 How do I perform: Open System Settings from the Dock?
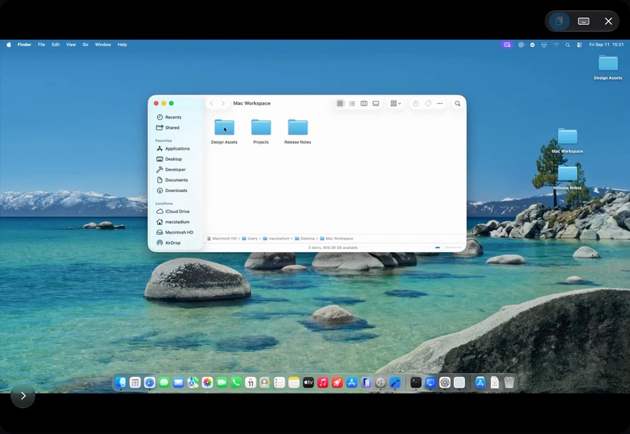(x=381, y=382)
